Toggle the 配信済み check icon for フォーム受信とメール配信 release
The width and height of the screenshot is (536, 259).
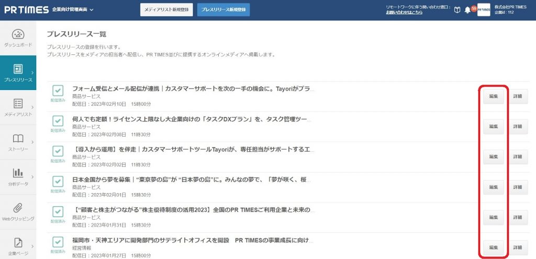point(58,91)
